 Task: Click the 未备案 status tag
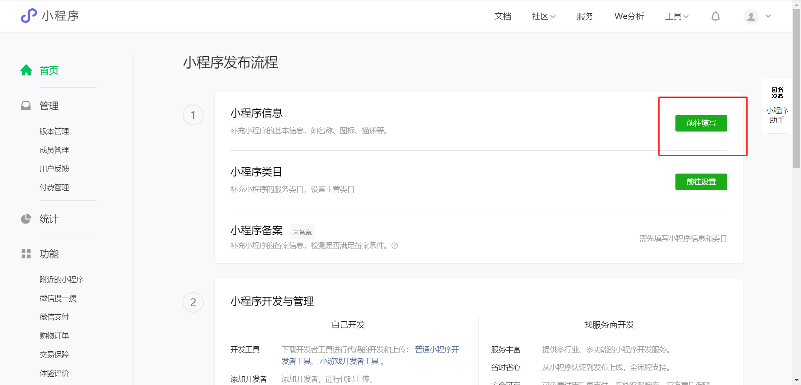click(302, 232)
